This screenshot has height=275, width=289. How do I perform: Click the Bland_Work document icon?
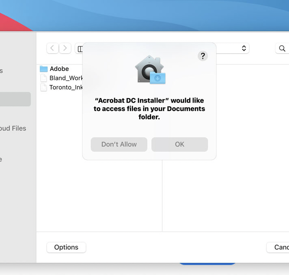point(44,78)
